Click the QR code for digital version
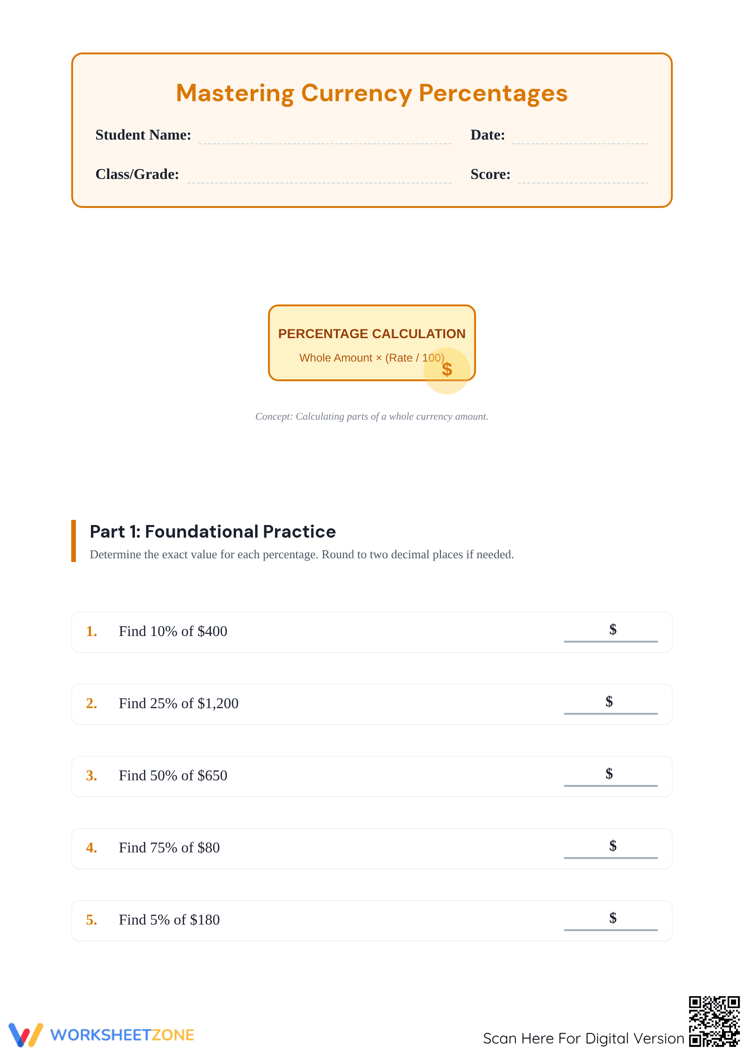The image size is (744, 1051). 714,1021
